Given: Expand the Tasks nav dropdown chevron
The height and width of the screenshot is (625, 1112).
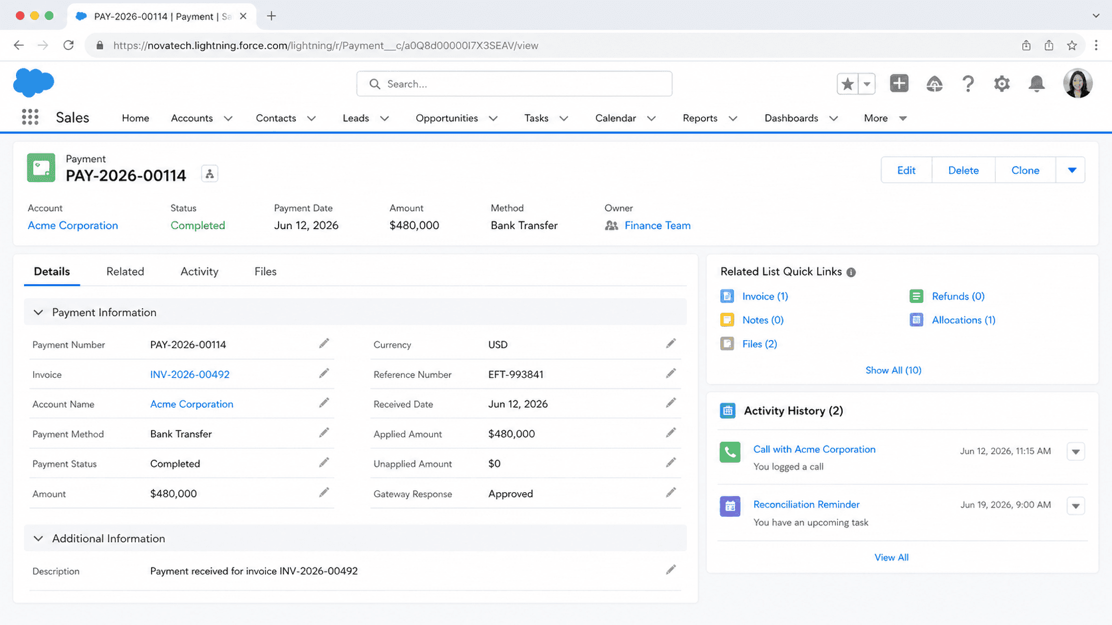Looking at the screenshot, I should point(564,118).
